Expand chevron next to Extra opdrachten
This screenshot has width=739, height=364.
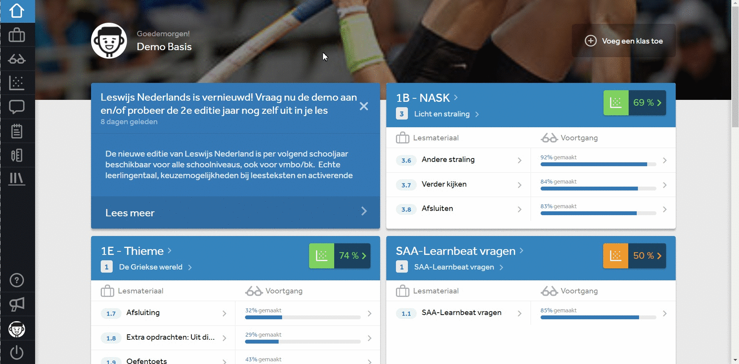click(x=224, y=338)
